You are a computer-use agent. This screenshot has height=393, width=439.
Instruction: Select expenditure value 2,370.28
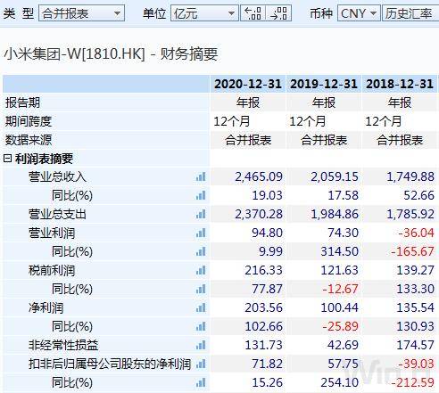point(259,214)
